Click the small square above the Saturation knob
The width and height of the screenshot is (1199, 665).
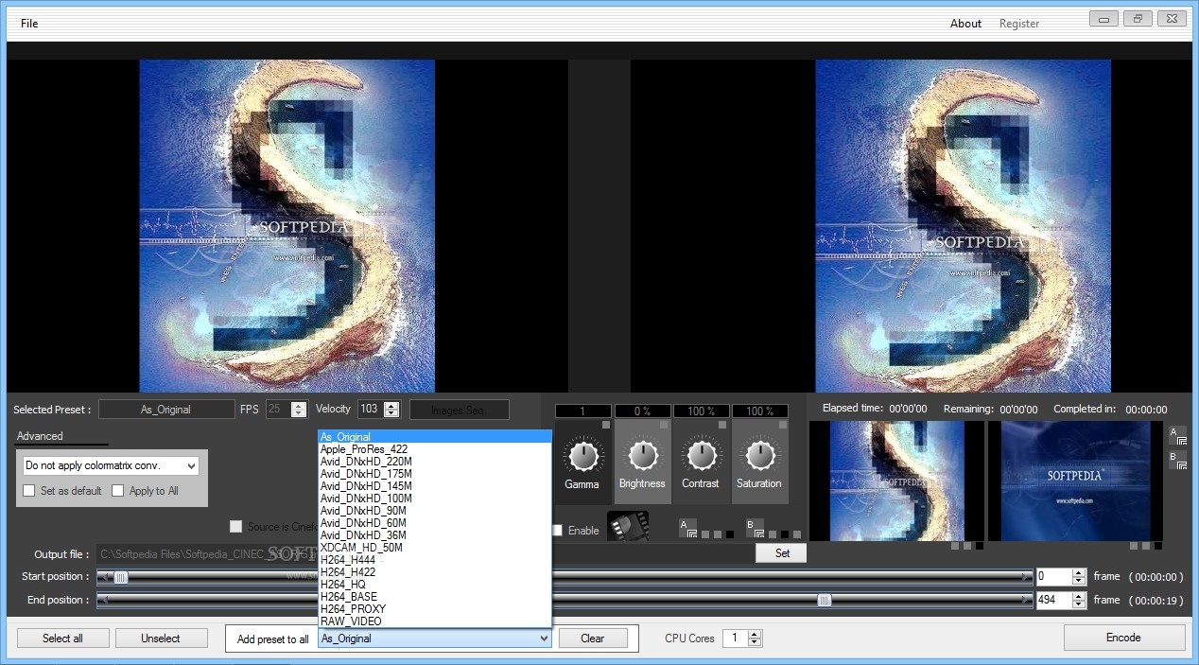782,425
